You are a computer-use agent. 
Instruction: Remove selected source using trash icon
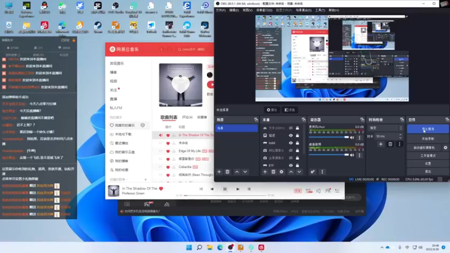point(273,171)
